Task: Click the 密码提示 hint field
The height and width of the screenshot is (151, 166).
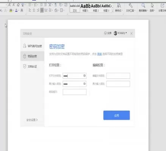Action: [75, 92]
